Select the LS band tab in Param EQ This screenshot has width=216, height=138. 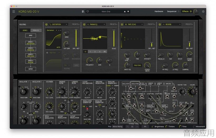[x=85, y=52]
